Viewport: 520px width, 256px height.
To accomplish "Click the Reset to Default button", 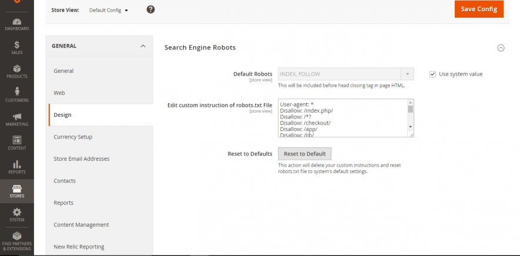I will pyautogui.click(x=304, y=154).
